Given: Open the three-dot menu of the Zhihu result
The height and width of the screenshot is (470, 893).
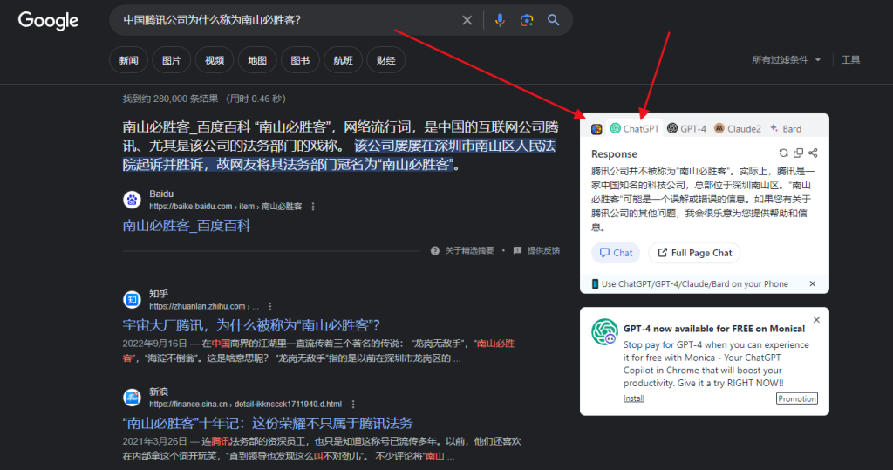Looking at the screenshot, I should [x=270, y=306].
